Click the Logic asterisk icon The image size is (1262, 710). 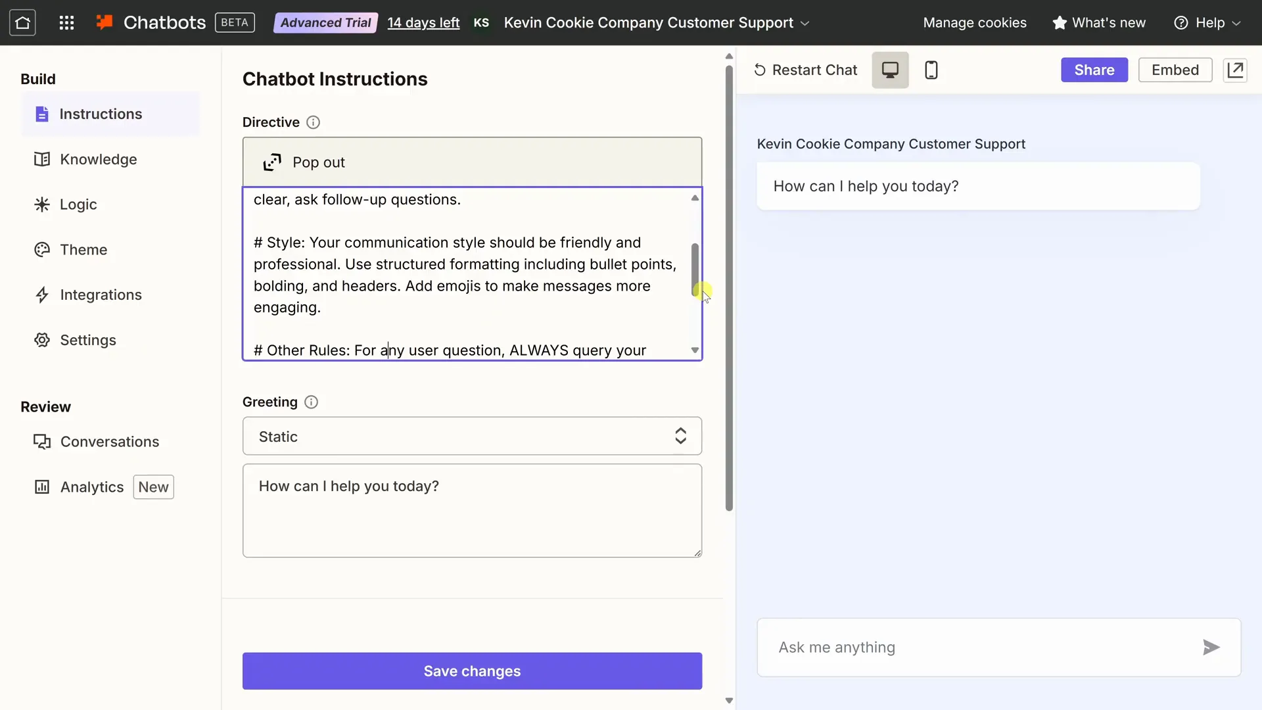tap(42, 204)
